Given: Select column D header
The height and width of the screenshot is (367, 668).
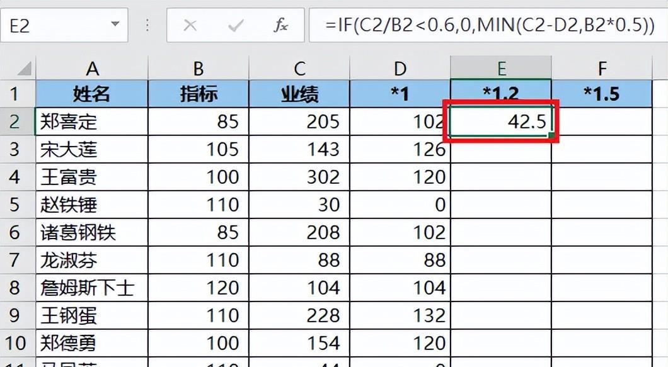Looking at the screenshot, I should pyautogui.click(x=400, y=68).
